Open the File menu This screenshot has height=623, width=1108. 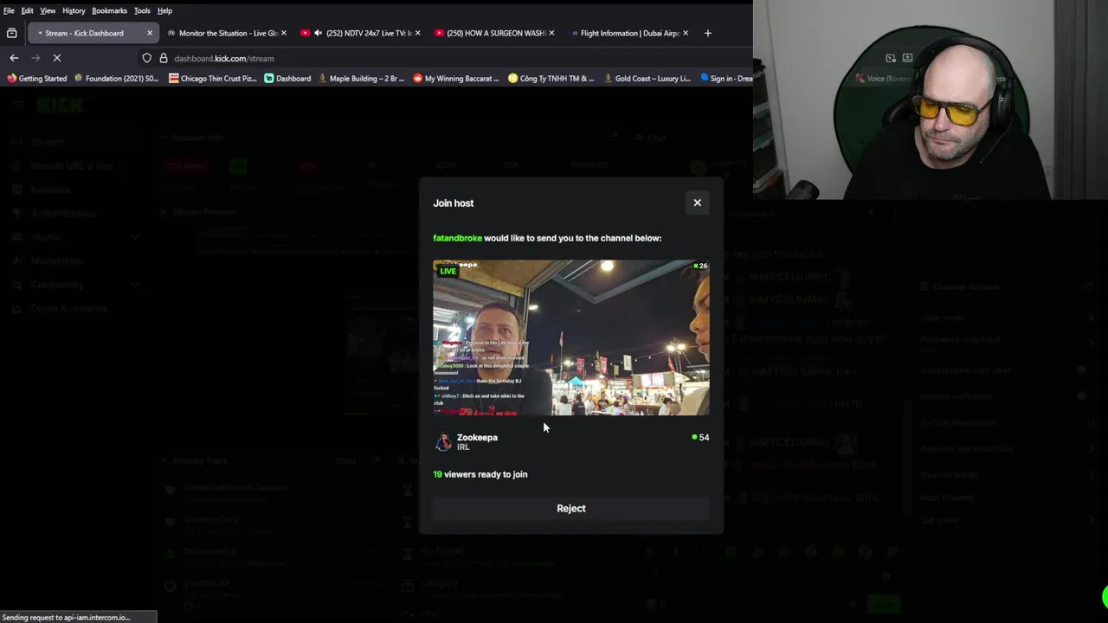[x=9, y=10]
